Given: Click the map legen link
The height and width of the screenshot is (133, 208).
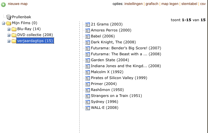Looking at the screenshot, I should [x=170, y=4].
